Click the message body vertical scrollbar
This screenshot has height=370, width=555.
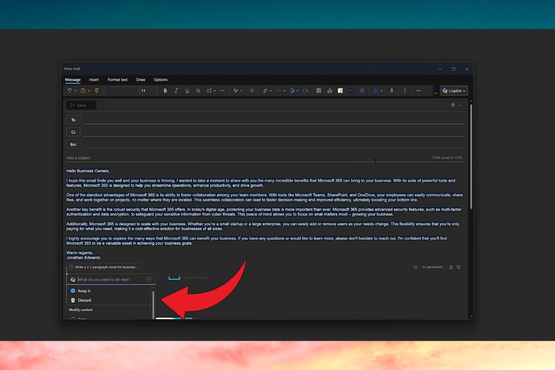pos(471,156)
